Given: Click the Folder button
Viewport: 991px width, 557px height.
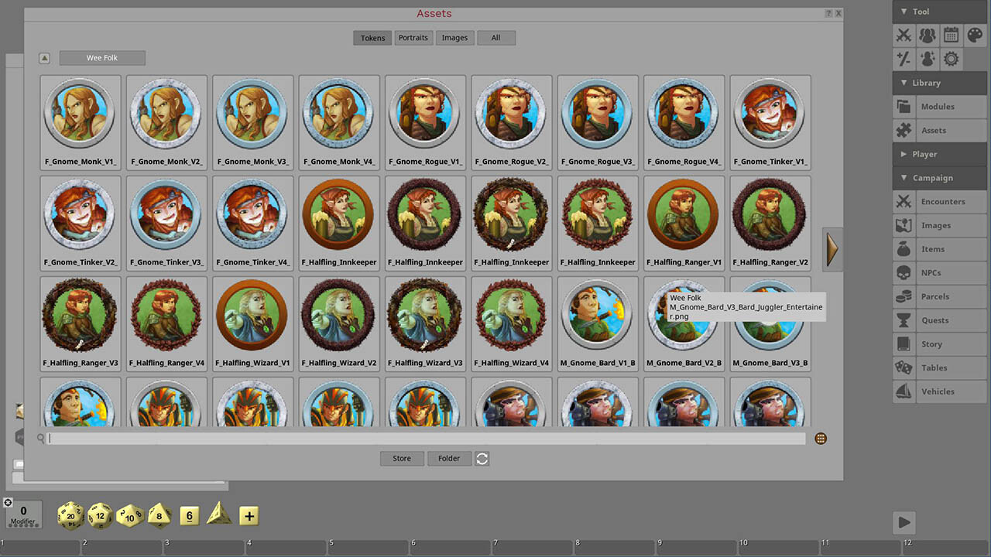Looking at the screenshot, I should [449, 459].
